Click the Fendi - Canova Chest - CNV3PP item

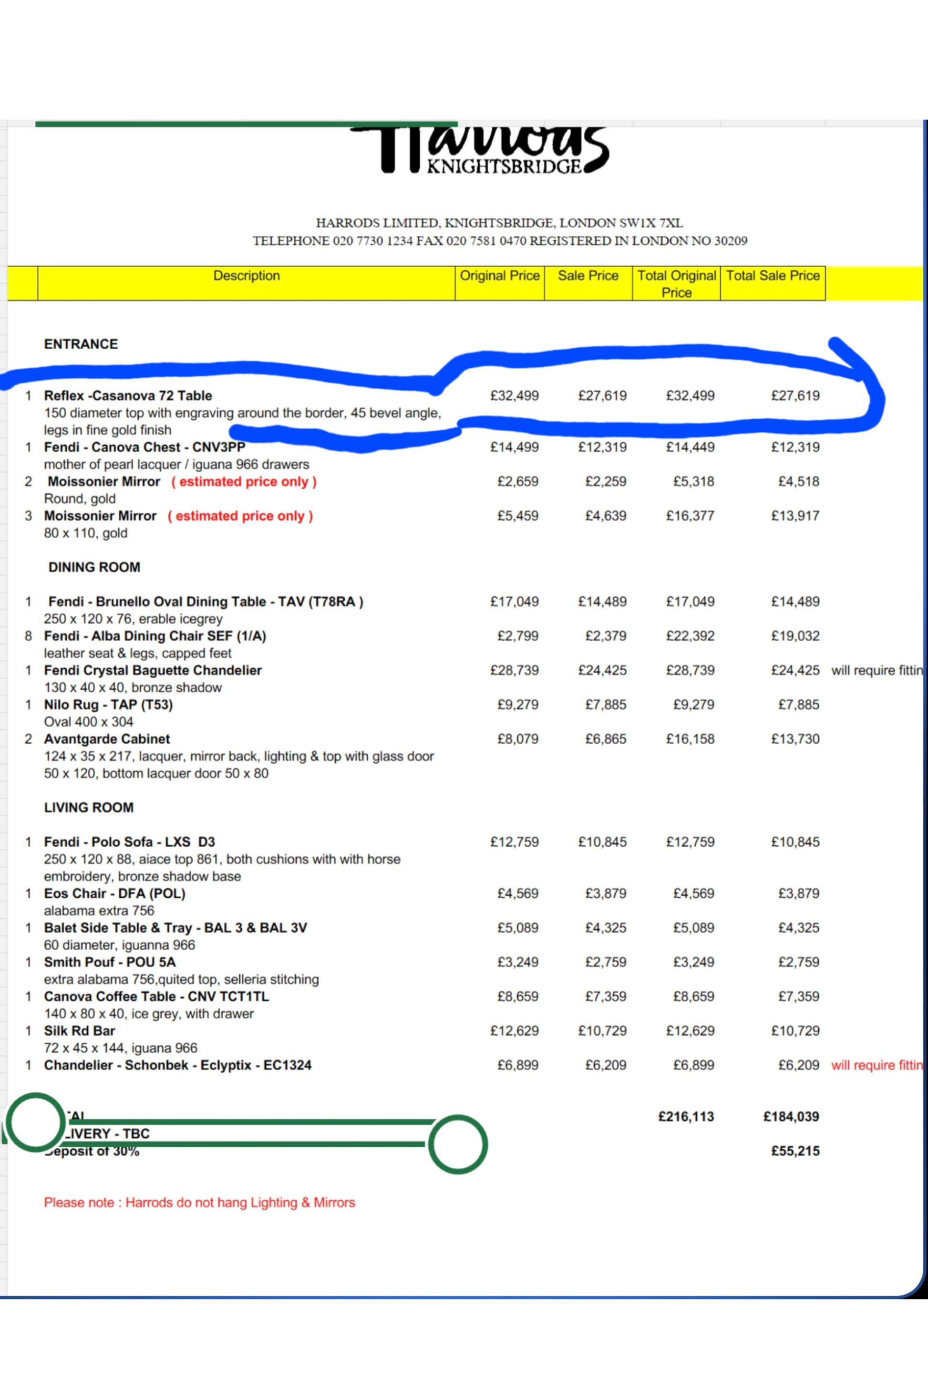(x=144, y=447)
